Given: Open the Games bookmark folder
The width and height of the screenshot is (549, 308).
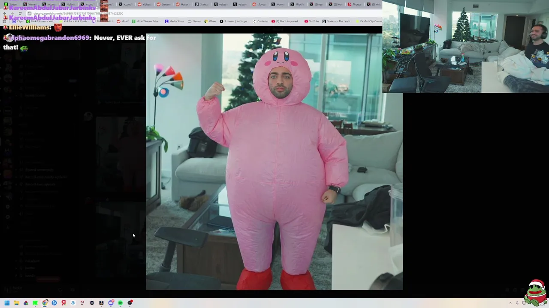Looking at the screenshot, I should pos(194,21).
